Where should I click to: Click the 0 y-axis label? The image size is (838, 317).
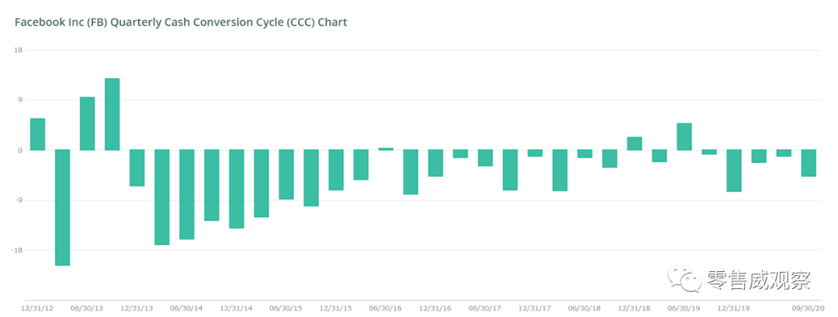coord(20,150)
